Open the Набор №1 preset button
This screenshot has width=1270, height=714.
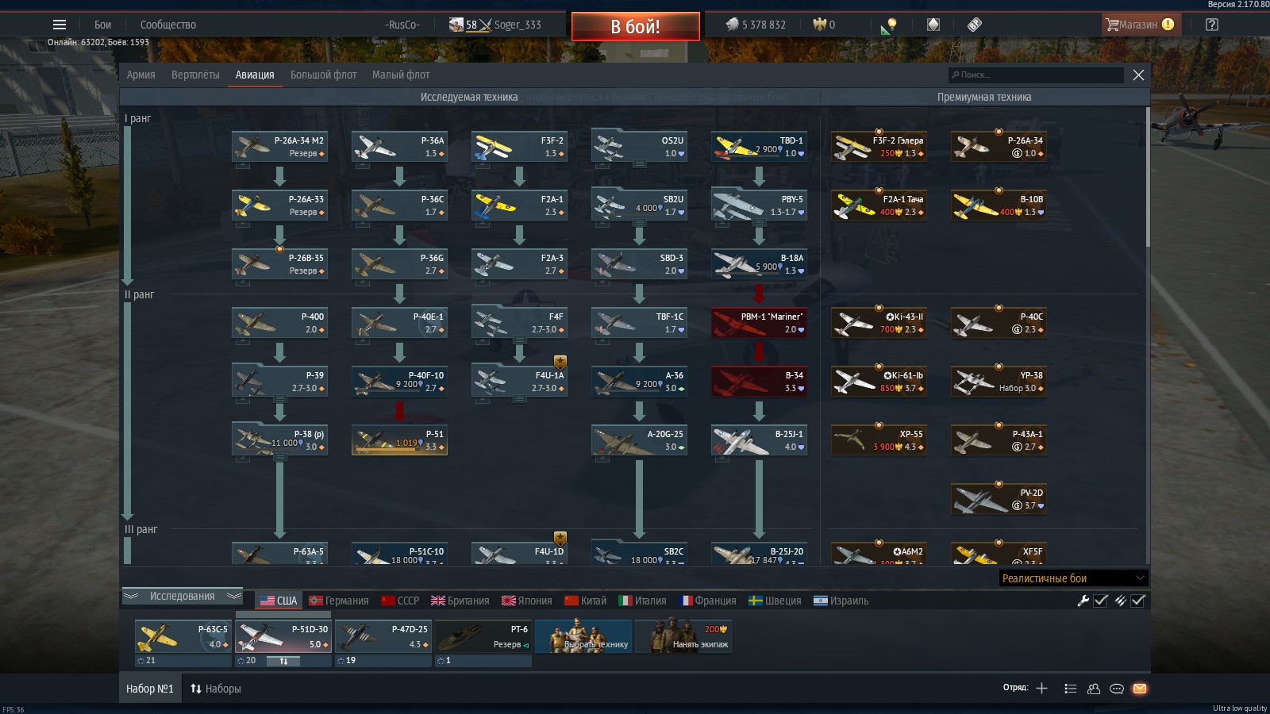tap(150, 689)
